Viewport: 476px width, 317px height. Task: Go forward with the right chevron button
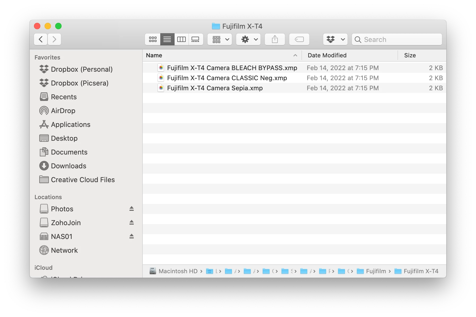tap(54, 39)
